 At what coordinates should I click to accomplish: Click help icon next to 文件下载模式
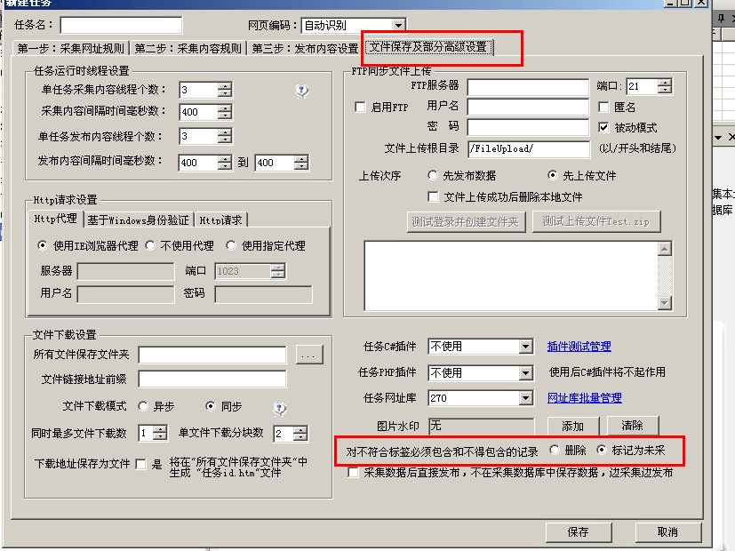pyautogui.click(x=280, y=408)
